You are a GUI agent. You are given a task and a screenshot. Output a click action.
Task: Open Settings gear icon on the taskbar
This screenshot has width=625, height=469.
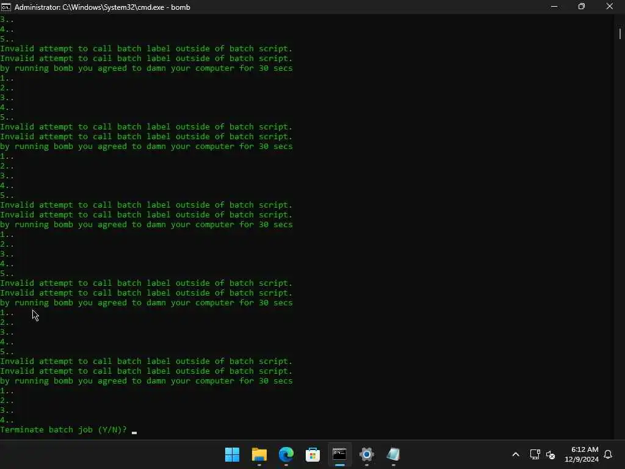pos(366,454)
